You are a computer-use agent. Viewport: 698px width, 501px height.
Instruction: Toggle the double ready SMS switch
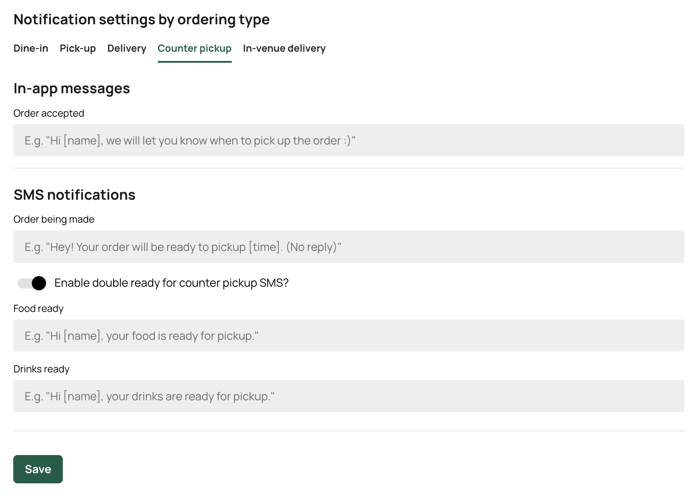pyautogui.click(x=32, y=283)
